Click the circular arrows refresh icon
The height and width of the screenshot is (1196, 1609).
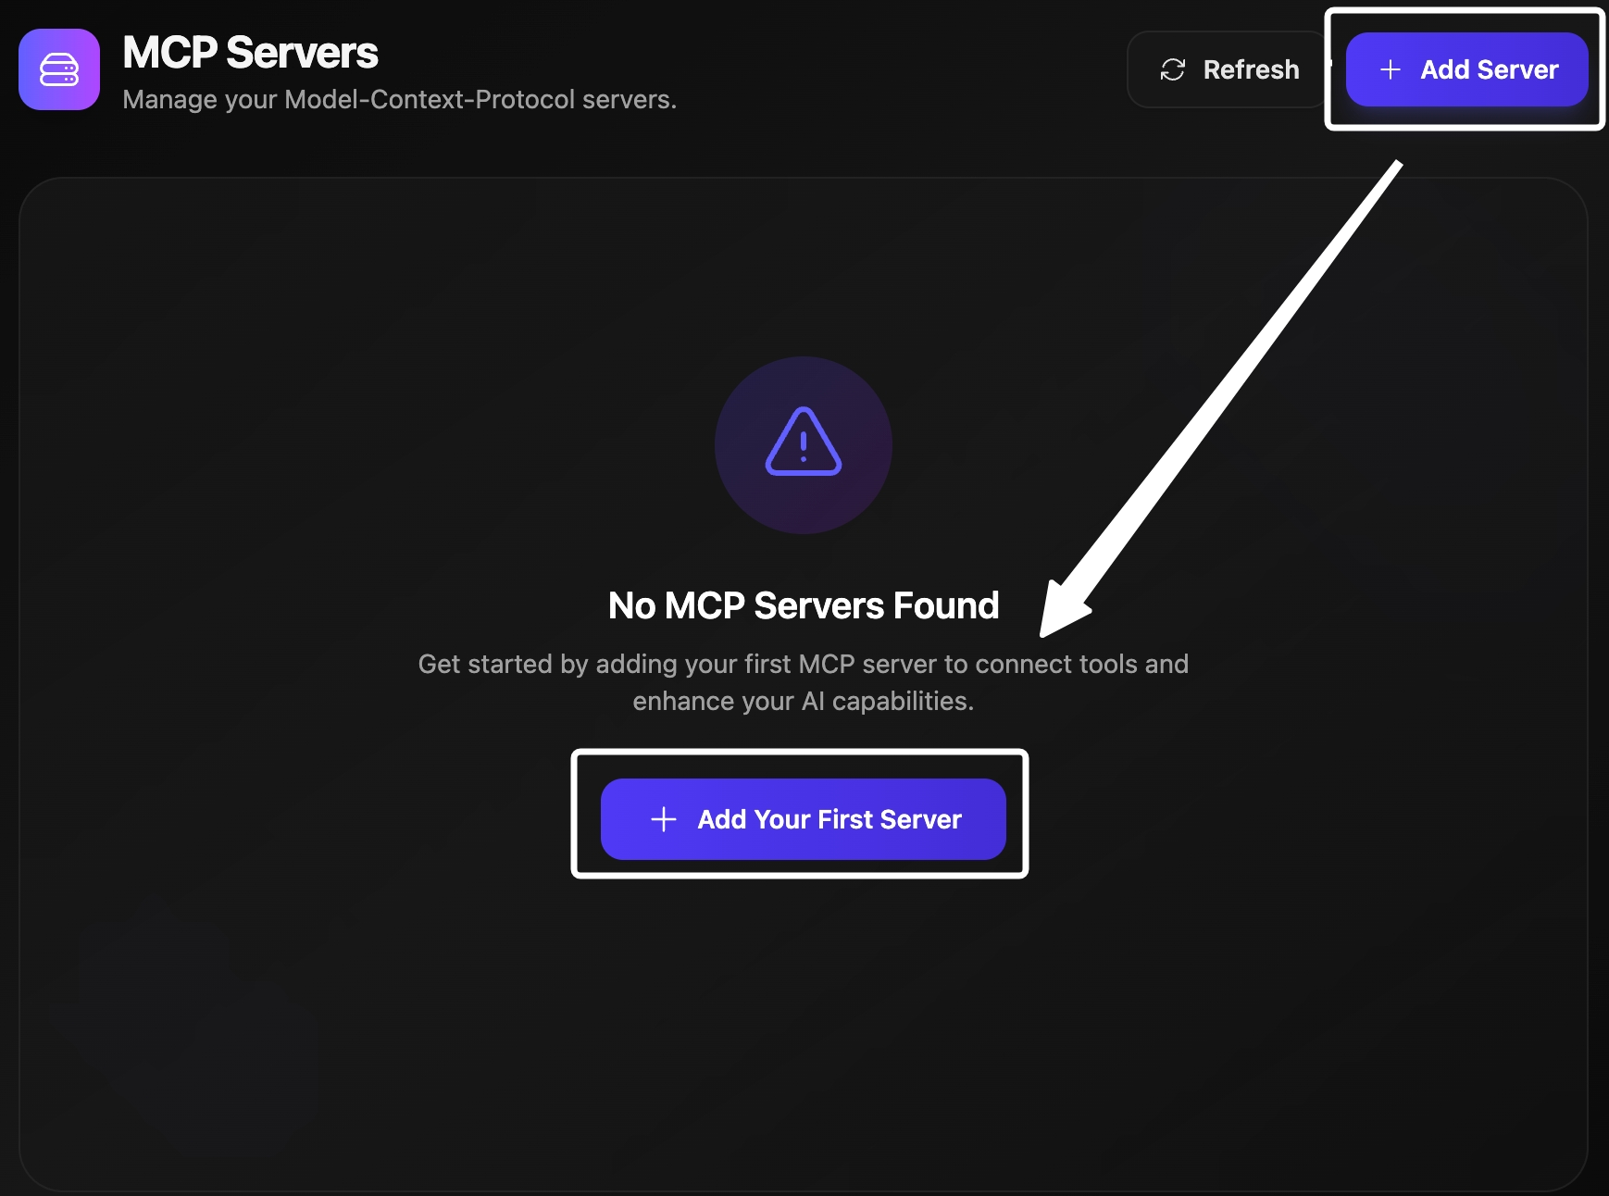click(1173, 69)
